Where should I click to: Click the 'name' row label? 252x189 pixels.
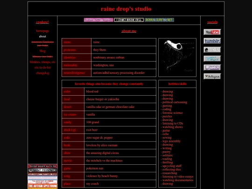[77, 42]
